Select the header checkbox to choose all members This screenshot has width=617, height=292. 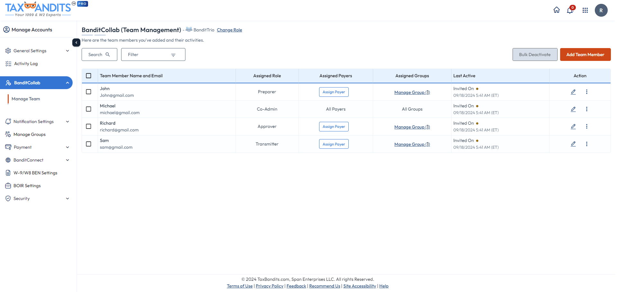(89, 76)
